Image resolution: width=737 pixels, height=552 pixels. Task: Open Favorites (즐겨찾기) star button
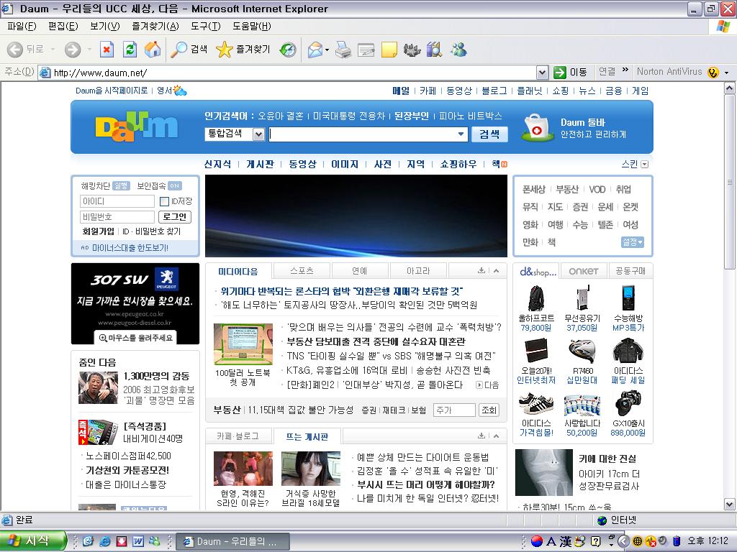243,50
